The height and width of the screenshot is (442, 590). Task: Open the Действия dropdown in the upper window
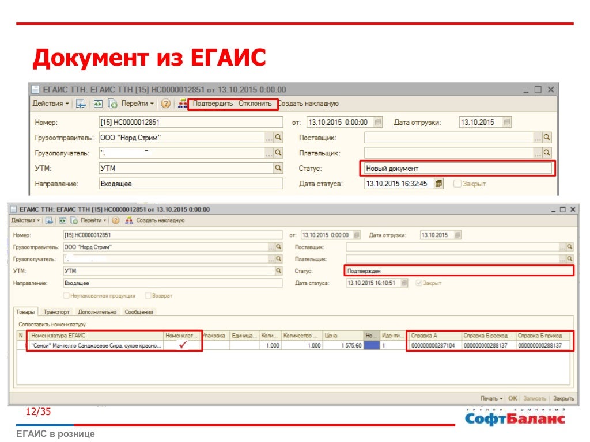(x=51, y=104)
